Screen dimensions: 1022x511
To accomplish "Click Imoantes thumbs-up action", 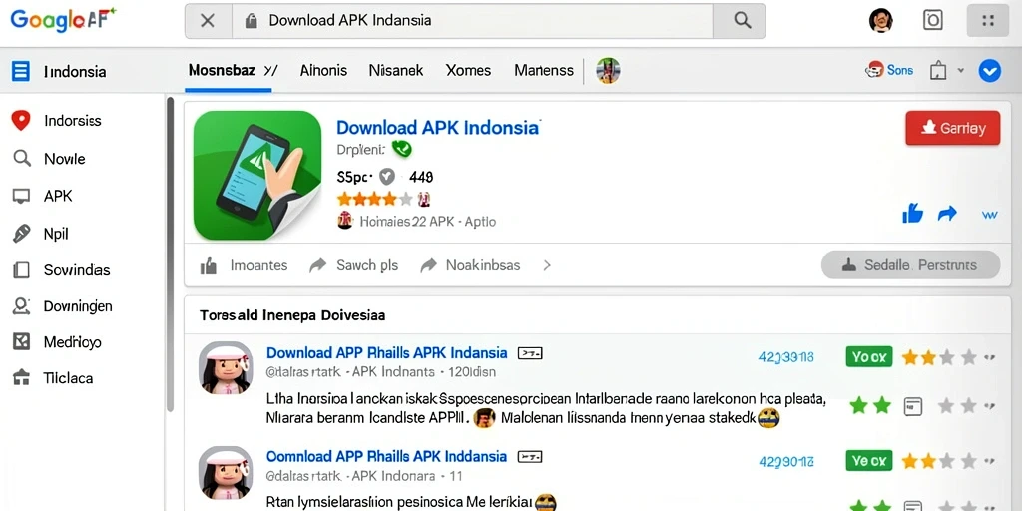I will 244,265.
